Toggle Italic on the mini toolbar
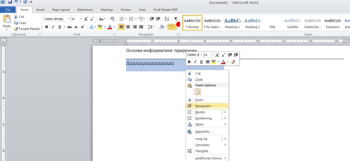This screenshot has width=350, height=161. click(195, 62)
